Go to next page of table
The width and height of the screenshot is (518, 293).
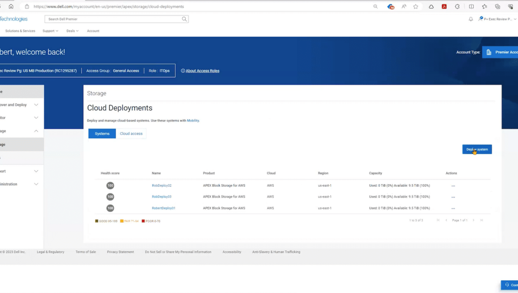473,220
